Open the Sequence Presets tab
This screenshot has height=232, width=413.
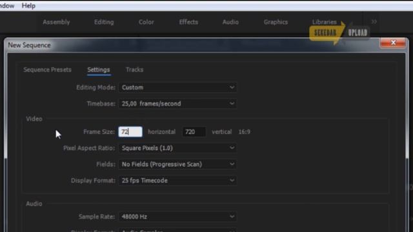point(47,70)
